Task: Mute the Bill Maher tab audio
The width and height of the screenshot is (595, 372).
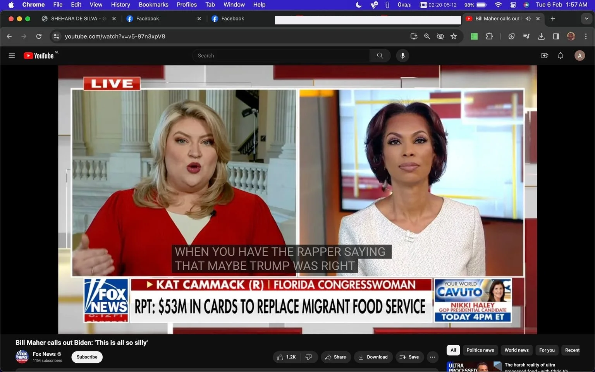Action: coord(528,19)
